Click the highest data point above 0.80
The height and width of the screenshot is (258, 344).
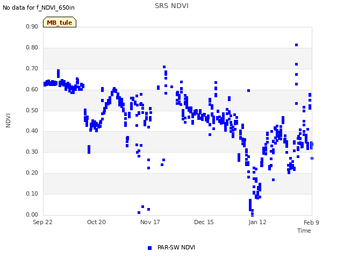(296, 45)
